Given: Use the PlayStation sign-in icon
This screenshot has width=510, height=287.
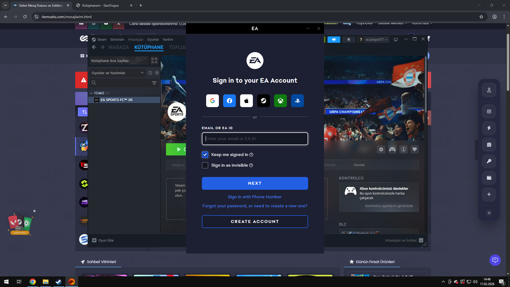Looking at the screenshot, I should pyautogui.click(x=297, y=101).
